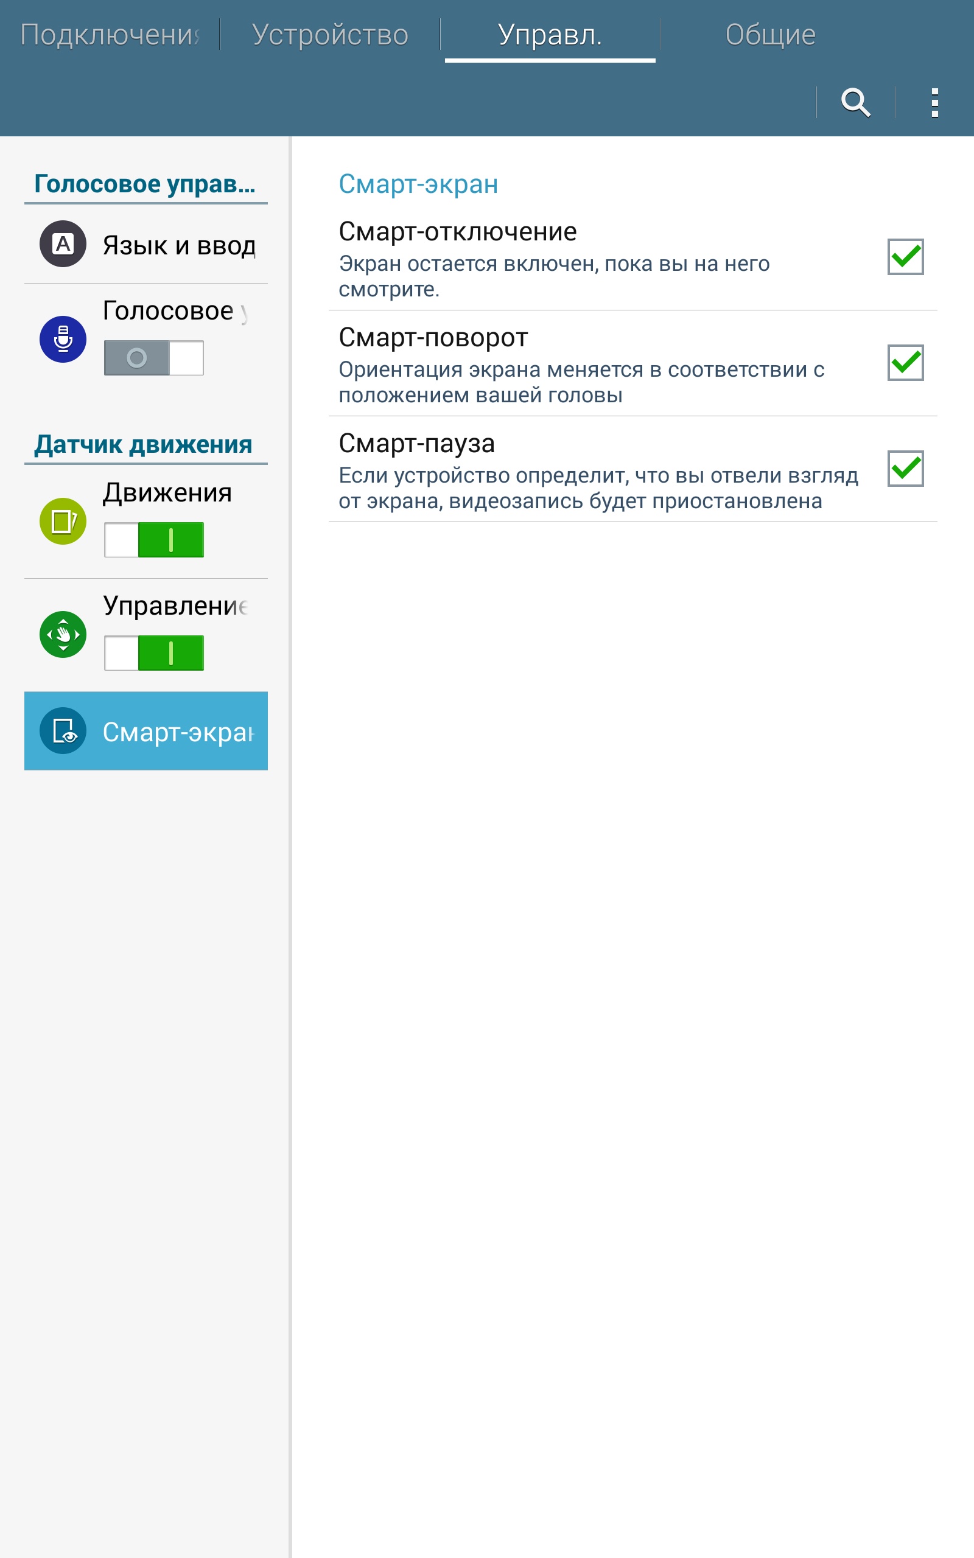Image resolution: width=974 pixels, height=1558 pixels.
Task: Switch to the Устройство tab
Action: [330, 34]
